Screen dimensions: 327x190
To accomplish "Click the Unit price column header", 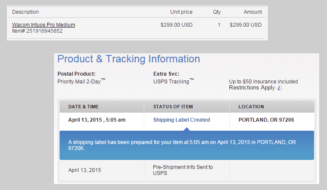I will [x=181, y=12].
